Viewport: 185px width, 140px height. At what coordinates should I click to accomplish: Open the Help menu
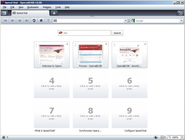pos(67,7)
